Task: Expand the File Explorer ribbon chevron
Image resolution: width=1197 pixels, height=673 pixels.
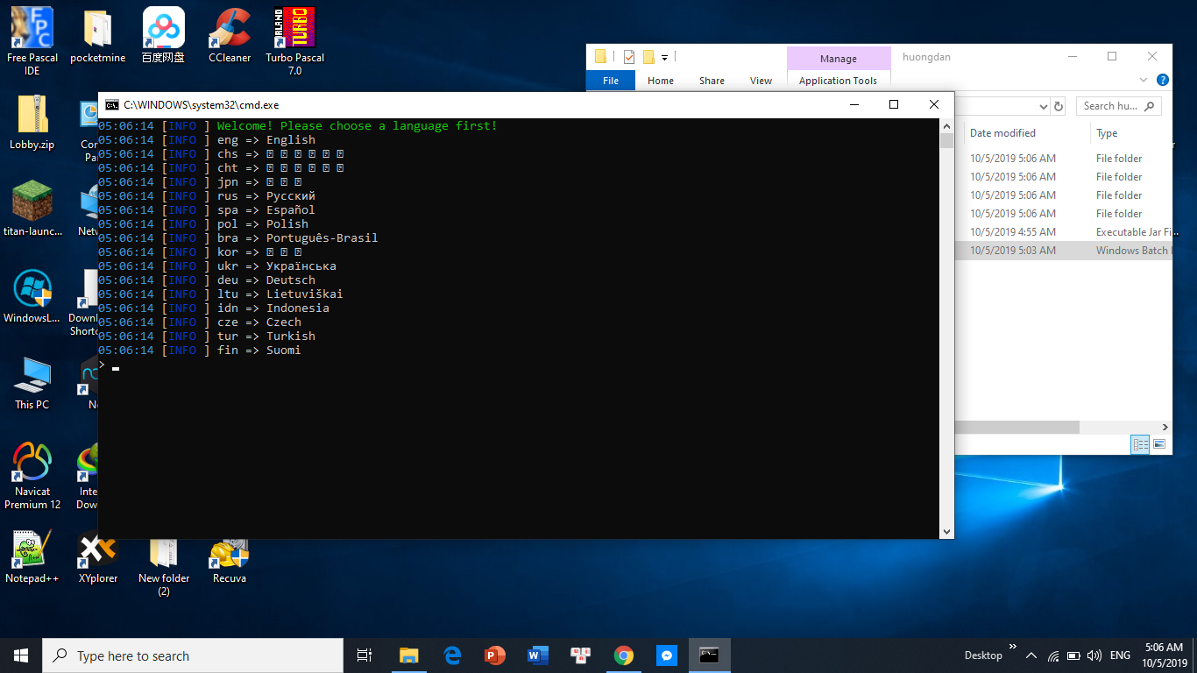Action: point(1144,80)
